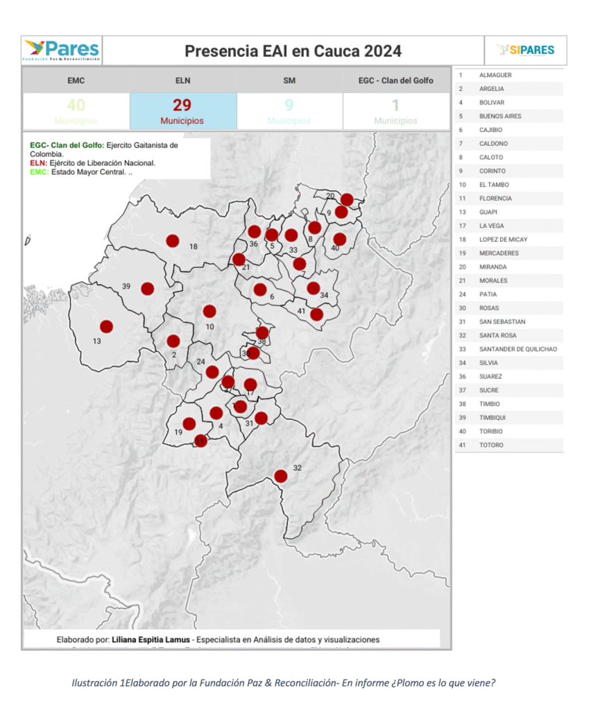Click the red marker next to label 19
This screenshot has height=711, width=591.
tap(189, 424)
